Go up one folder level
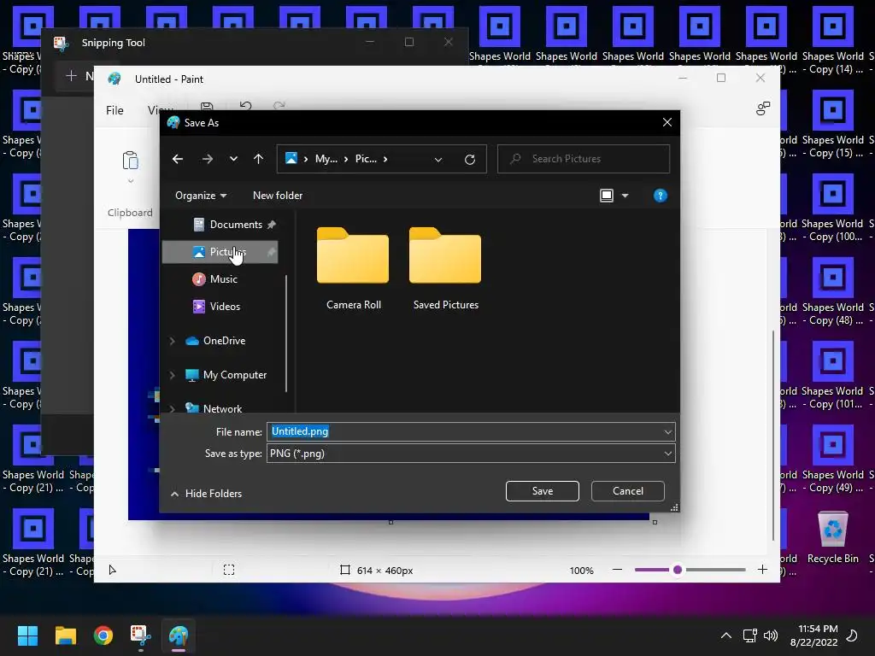The width and height of the screenshot is (875, 656). point(258,159)
